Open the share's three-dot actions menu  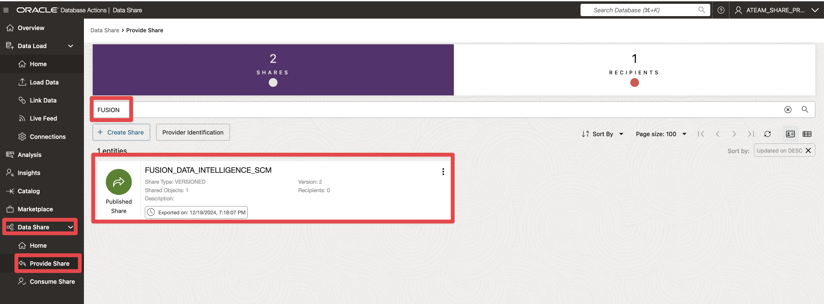click(x=443, y=172)
